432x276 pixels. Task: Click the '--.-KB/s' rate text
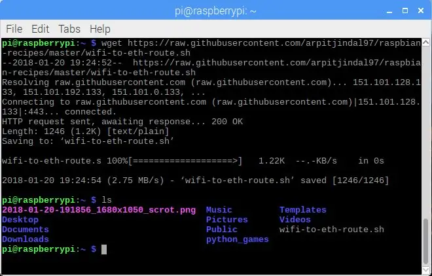tap(316, 161)
